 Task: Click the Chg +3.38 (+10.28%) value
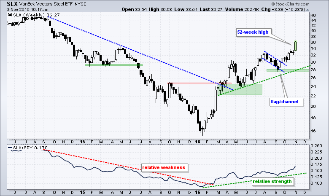coord(283,9)
